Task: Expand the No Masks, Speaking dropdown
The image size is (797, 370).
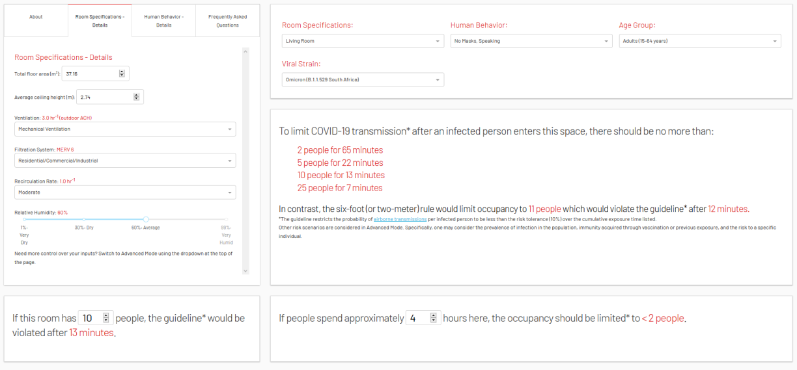Action: tap(531, 41)
